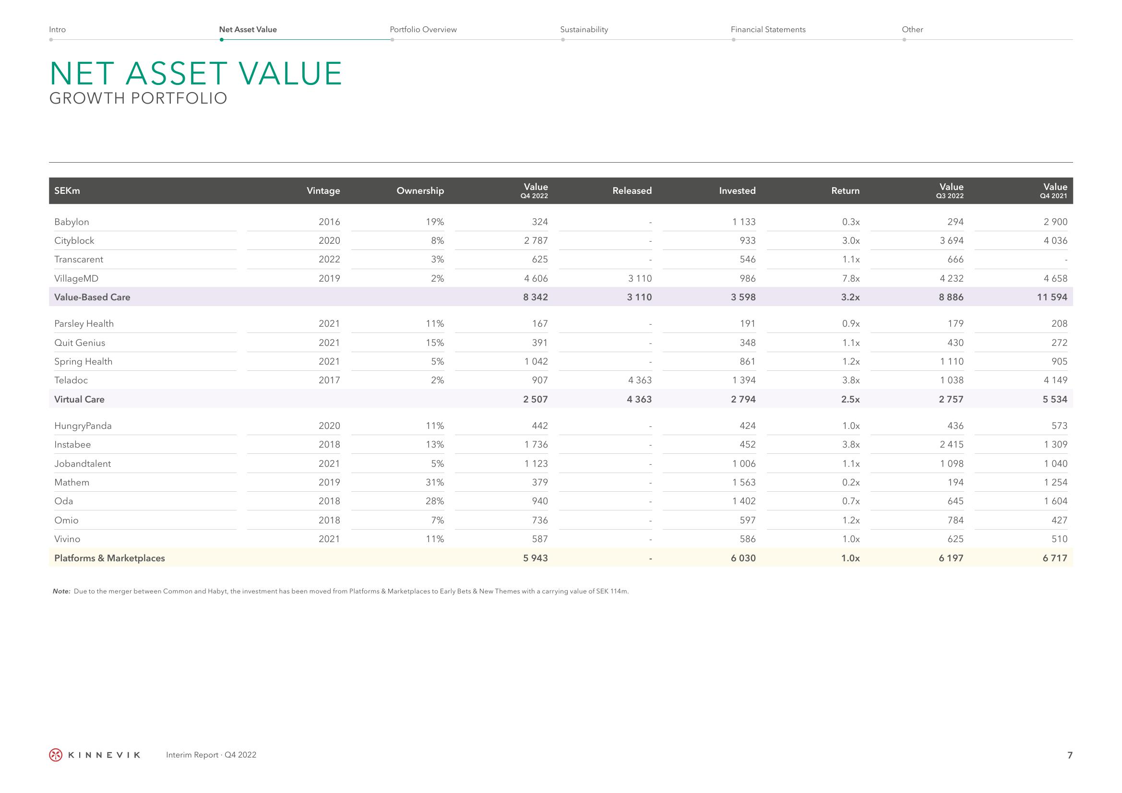This screenshot has height=793, width=1122.
Task: Click Instabee's Q4 2022 value 1 736
Action: click(x=536, y=445)
